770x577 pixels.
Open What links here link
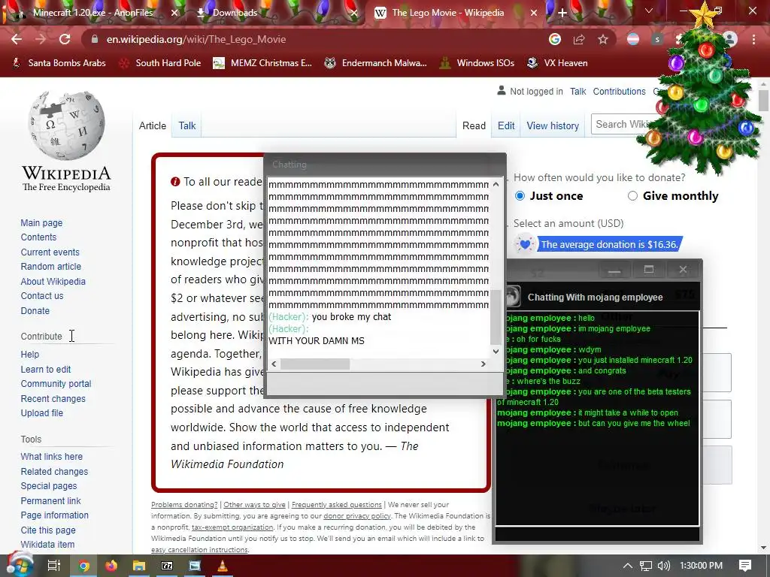[51, 456]
